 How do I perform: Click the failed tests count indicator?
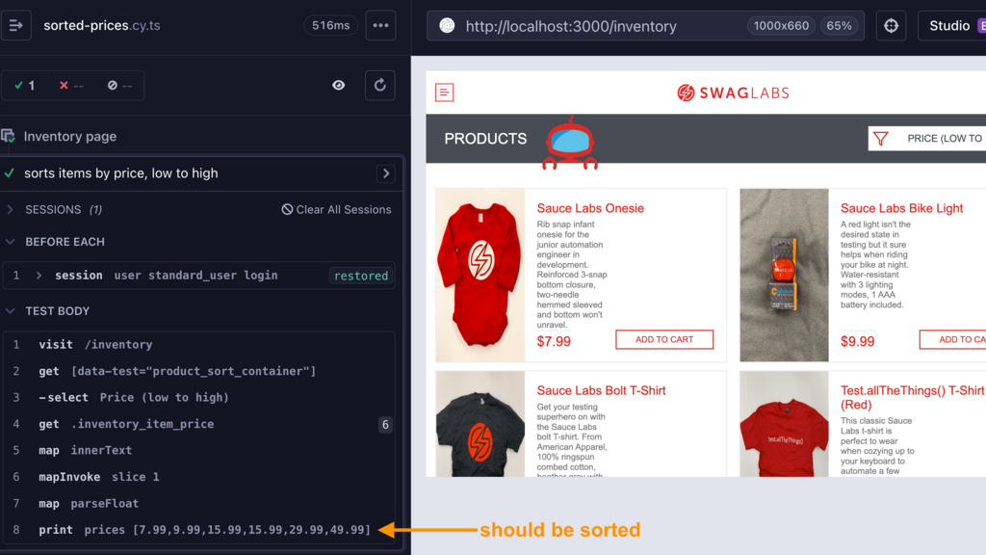(x=71, y=85)
